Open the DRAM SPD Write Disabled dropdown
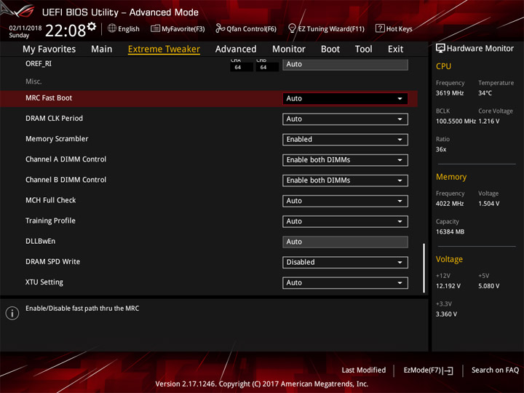This screenshot has width=524, height=393. [345, 262]
